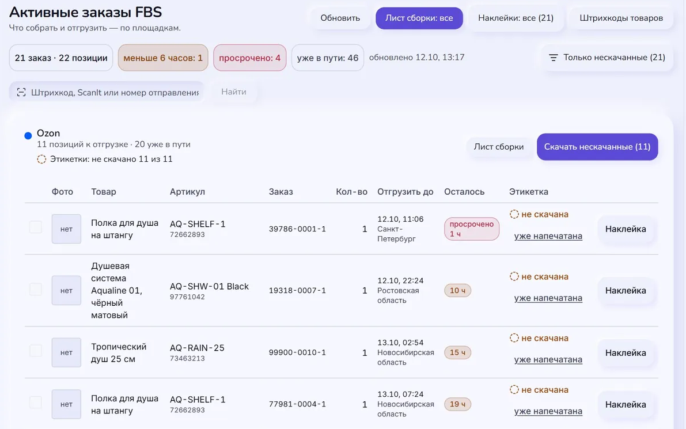Click order number 39786-0001-1

click(x=297, y=229)
